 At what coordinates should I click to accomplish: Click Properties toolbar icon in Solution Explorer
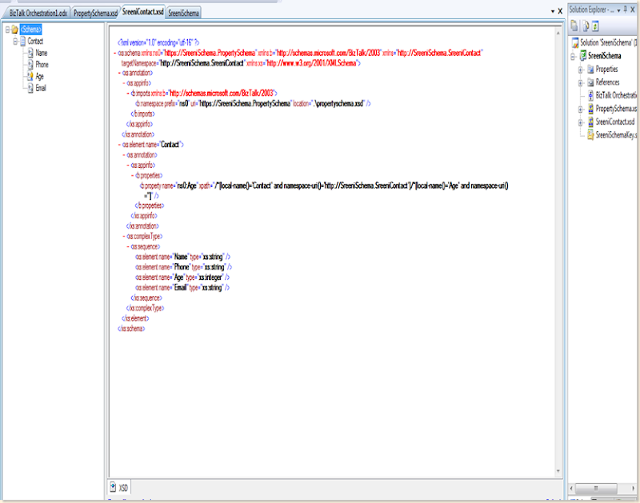[574, 26]
